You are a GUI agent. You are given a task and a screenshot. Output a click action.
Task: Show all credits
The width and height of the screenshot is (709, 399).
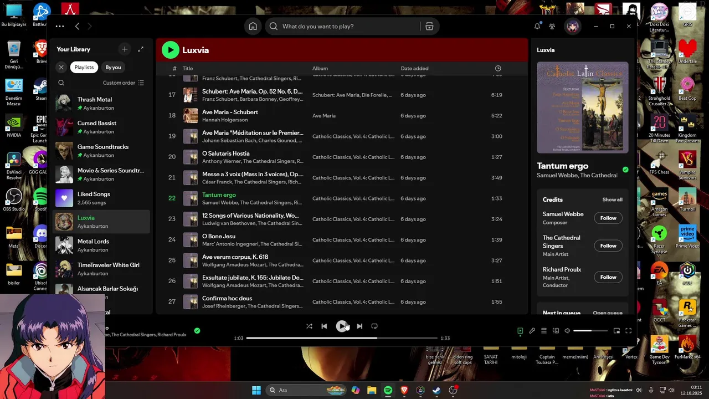pyautogui.click(x=612, y=200)
